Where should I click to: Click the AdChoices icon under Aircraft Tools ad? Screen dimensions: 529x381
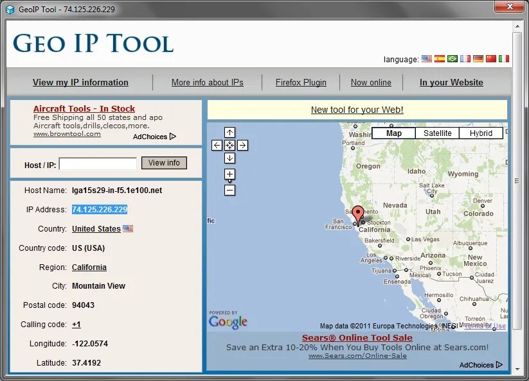pyautogui.click(x=173, y=137)
